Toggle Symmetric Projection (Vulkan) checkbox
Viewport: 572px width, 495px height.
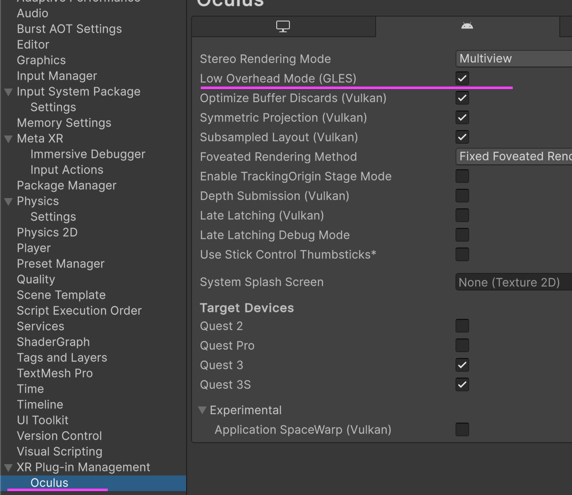(462, 118)
